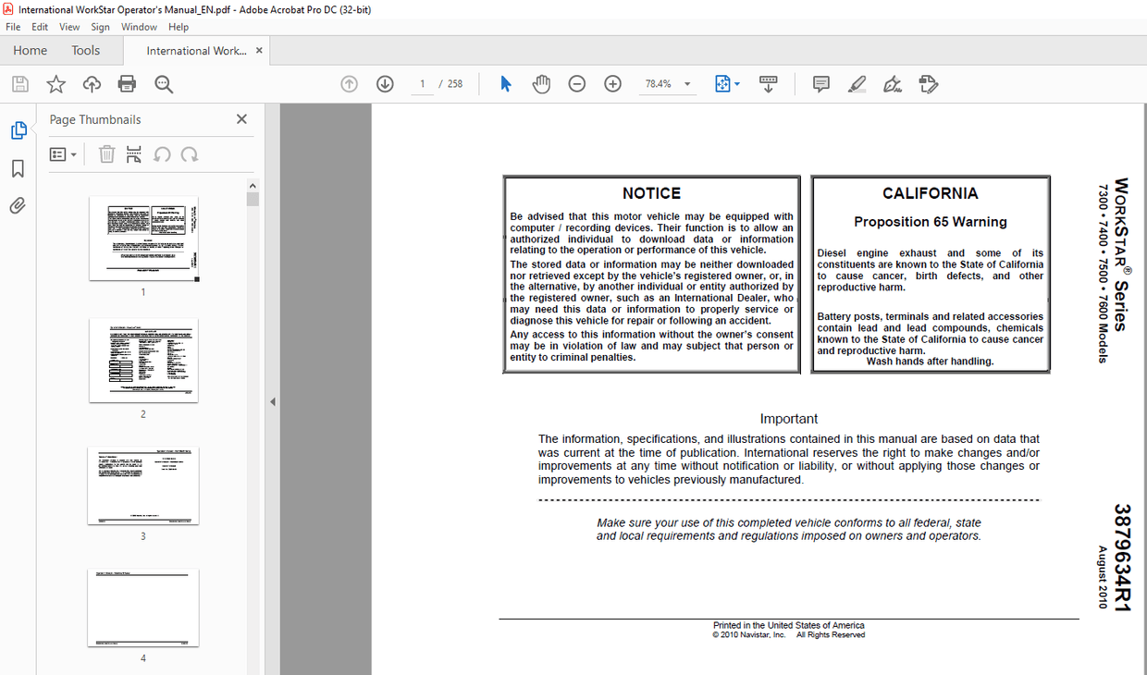Click the Print file icon
The width and height of the screenshot is (1147, 675).
click(128, 84)
